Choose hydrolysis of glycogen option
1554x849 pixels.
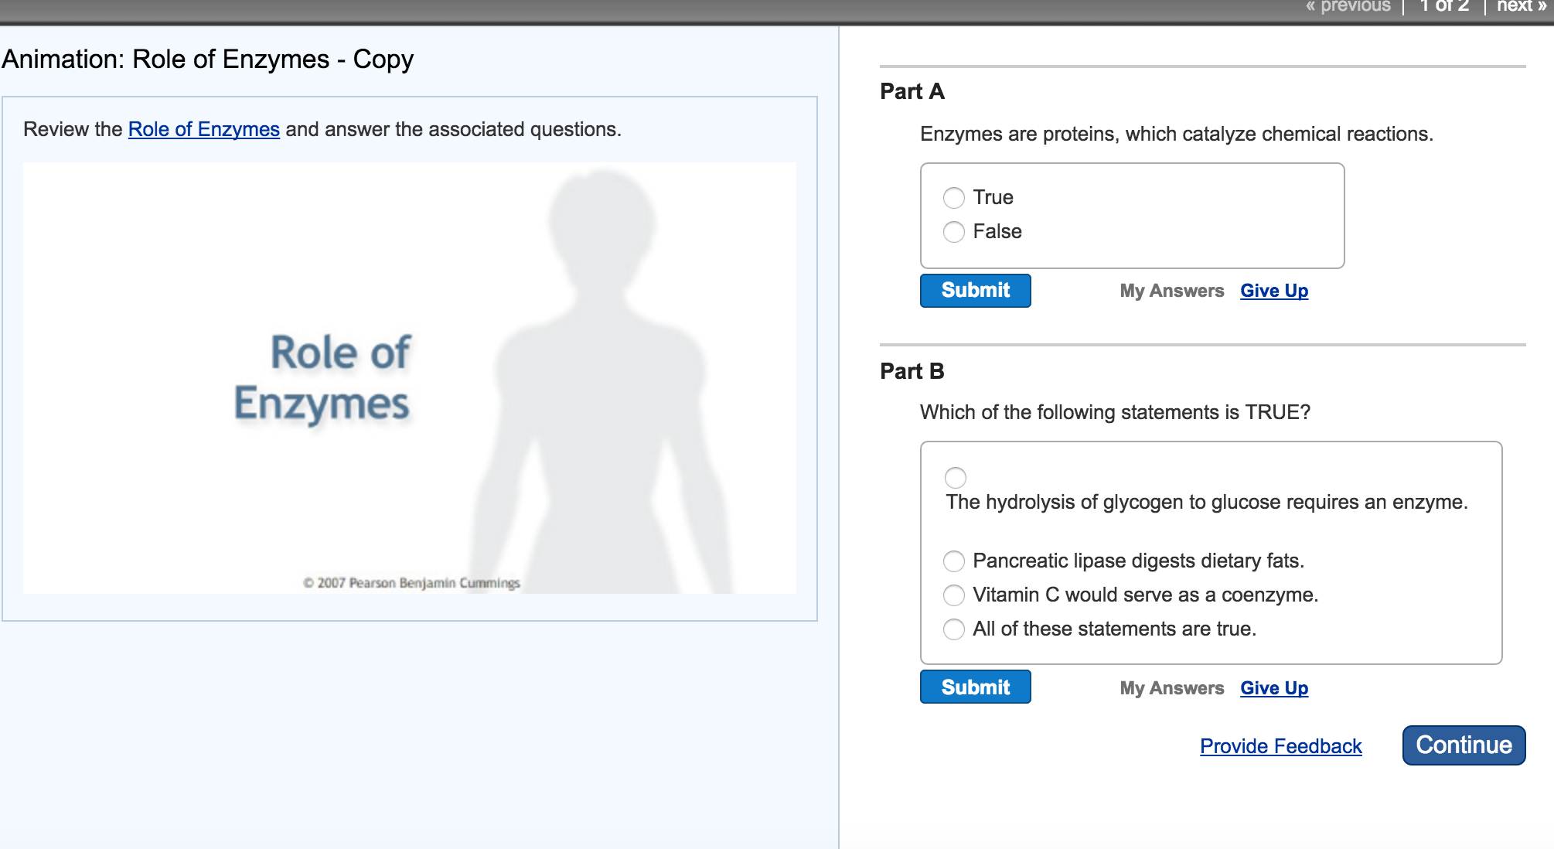[x=956, y=478]
